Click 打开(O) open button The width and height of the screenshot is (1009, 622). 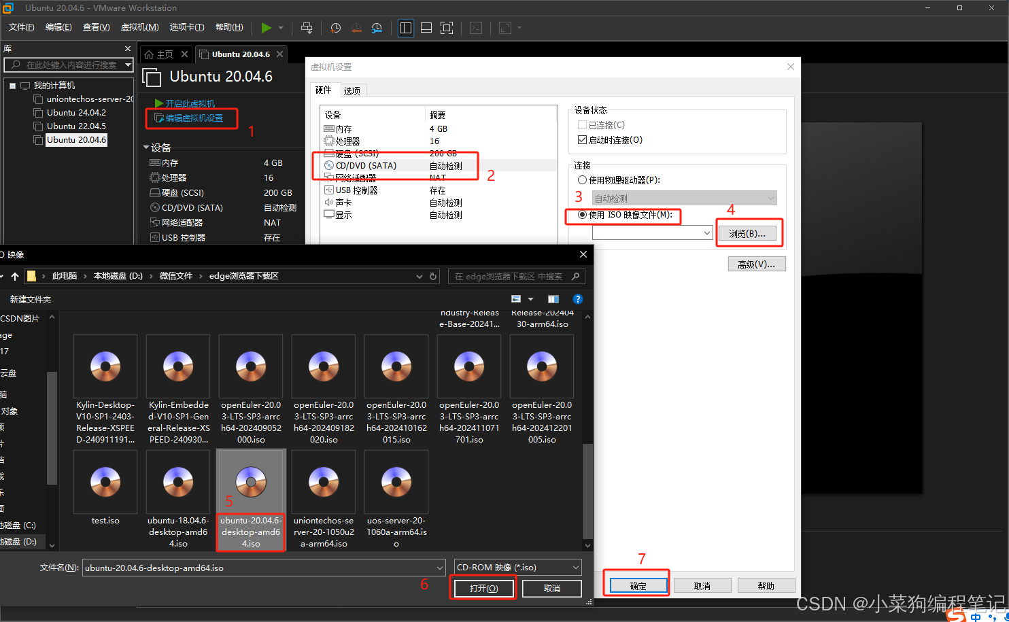click(483, 588)
